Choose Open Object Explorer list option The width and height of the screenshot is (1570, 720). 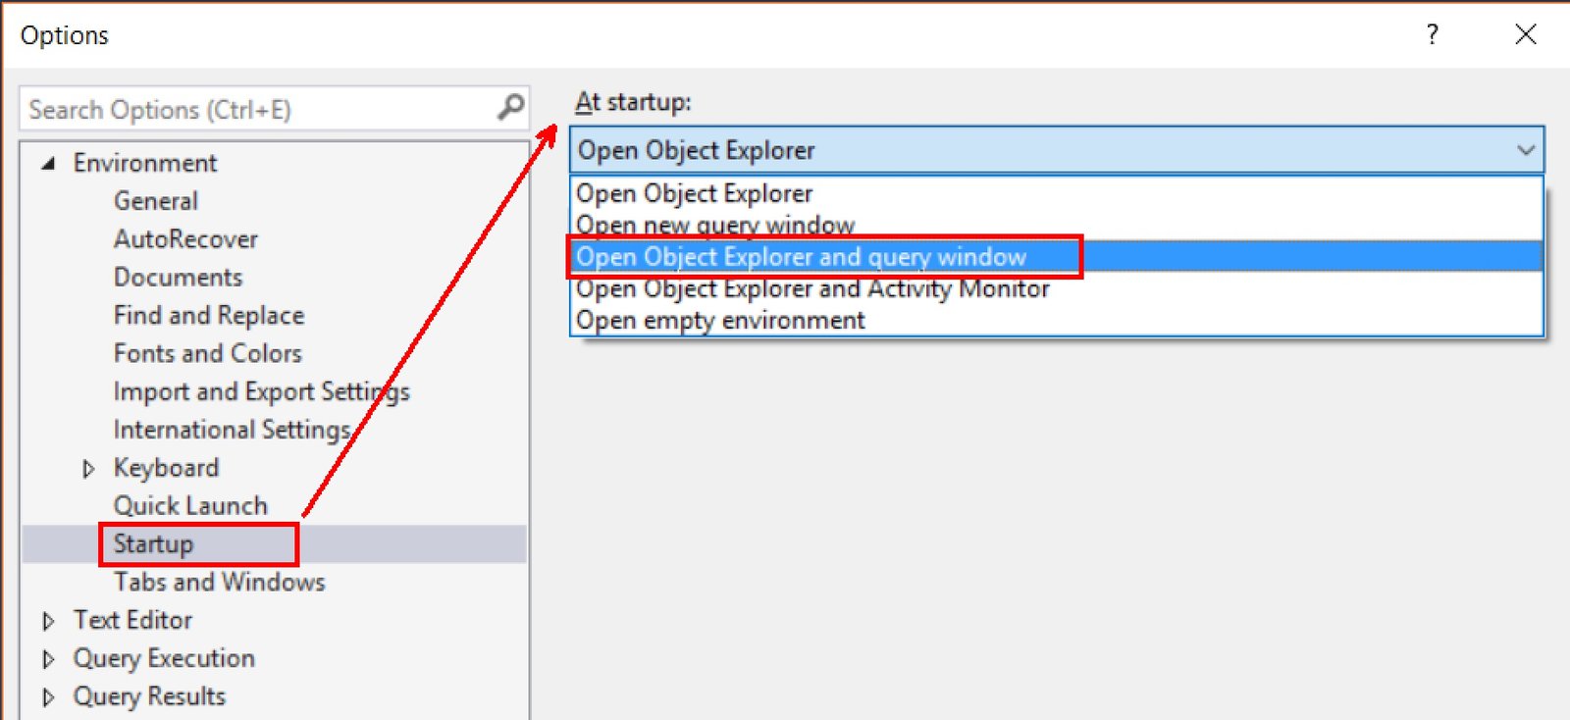pyautogui.click(x=1057, y=193)
